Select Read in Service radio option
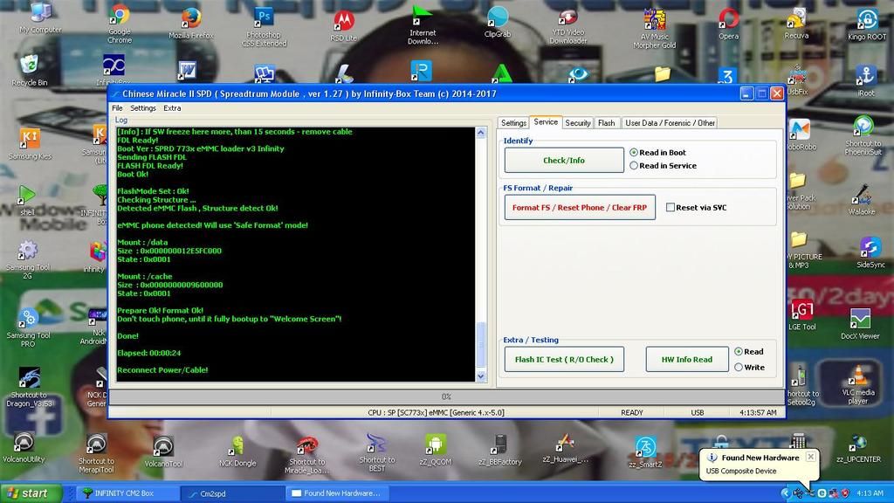This screenshot has width=894, height=503. click(x=663, y=165)
